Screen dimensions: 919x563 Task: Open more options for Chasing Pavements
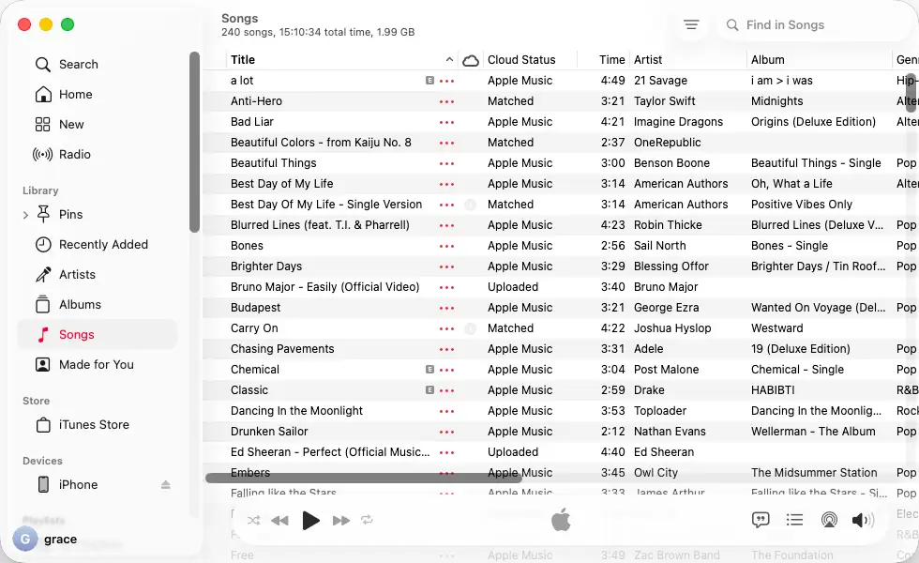point(446,349)
